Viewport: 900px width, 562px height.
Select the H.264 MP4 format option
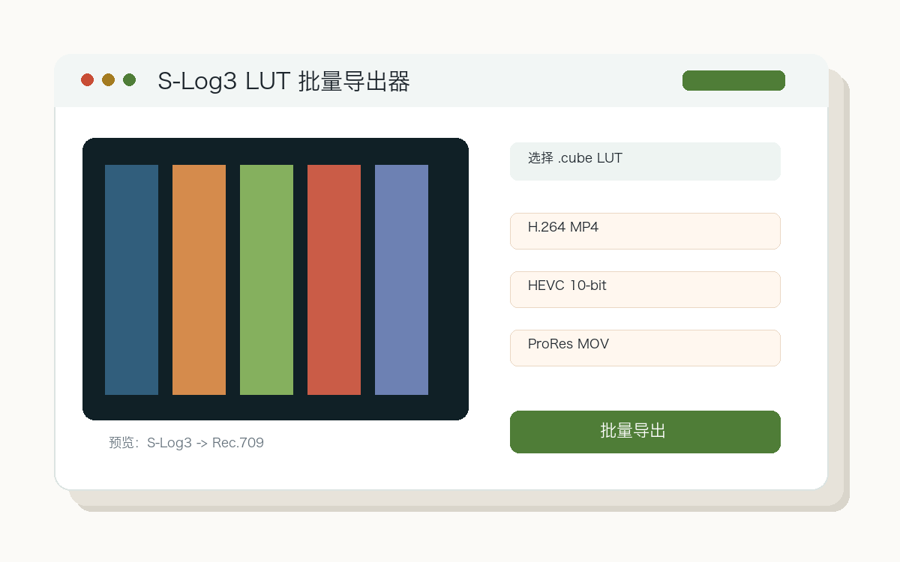click(x=645, y=231)
